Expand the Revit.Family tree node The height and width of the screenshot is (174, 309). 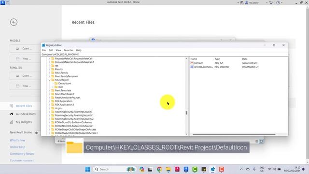pos(49,73)
